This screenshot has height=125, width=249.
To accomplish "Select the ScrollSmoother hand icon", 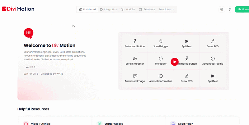I will (x=135, y=58).
